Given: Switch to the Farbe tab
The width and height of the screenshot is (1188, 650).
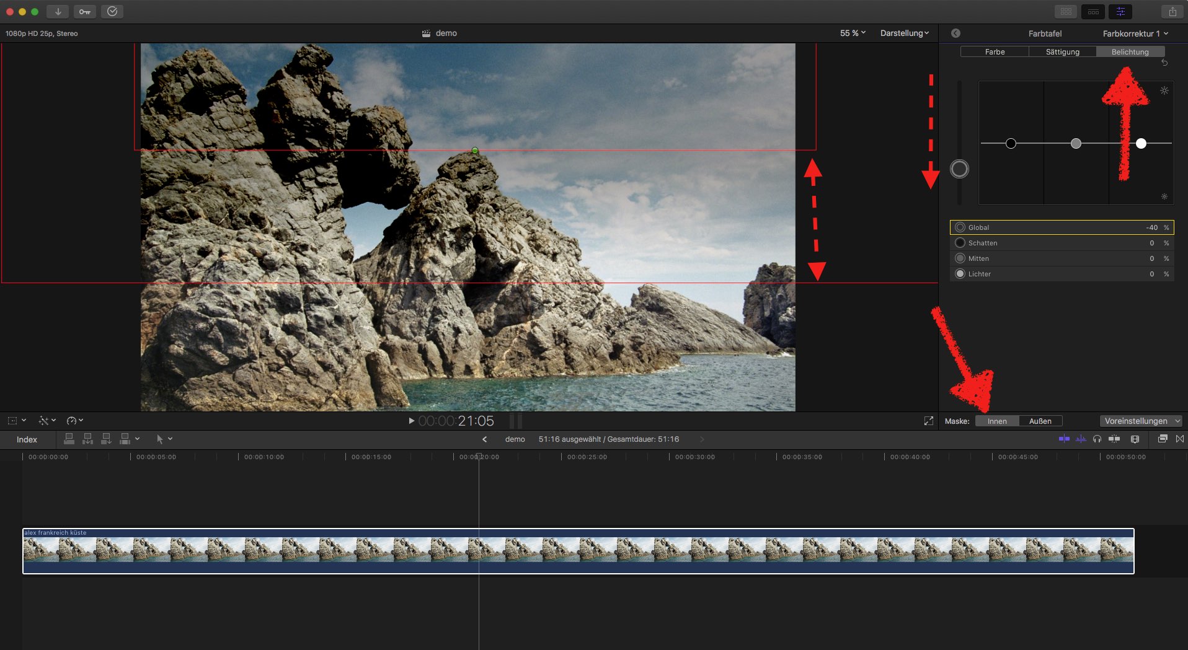Looking at the screenshot, I should [995, 52].
